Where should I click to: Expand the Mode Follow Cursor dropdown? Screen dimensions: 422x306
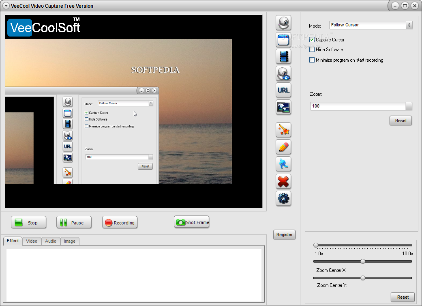[371, 25]
